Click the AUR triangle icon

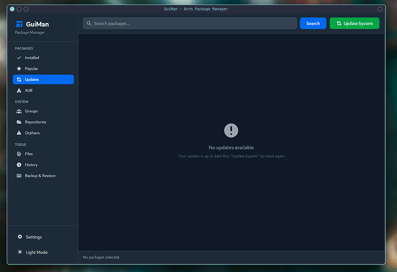19,91
